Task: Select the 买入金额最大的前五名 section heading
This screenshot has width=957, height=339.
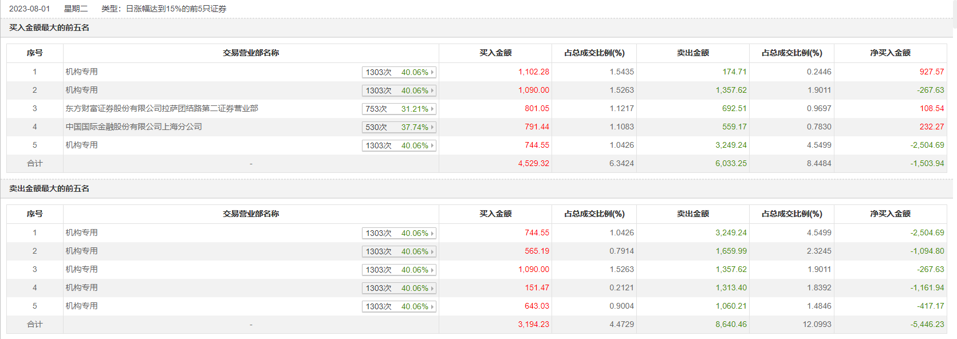Action: (49, 27)
